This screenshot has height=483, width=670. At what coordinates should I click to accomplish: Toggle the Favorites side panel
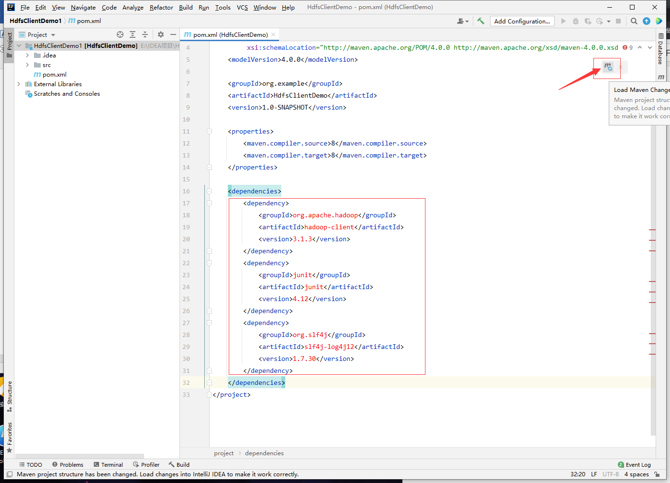click(9, 438)
